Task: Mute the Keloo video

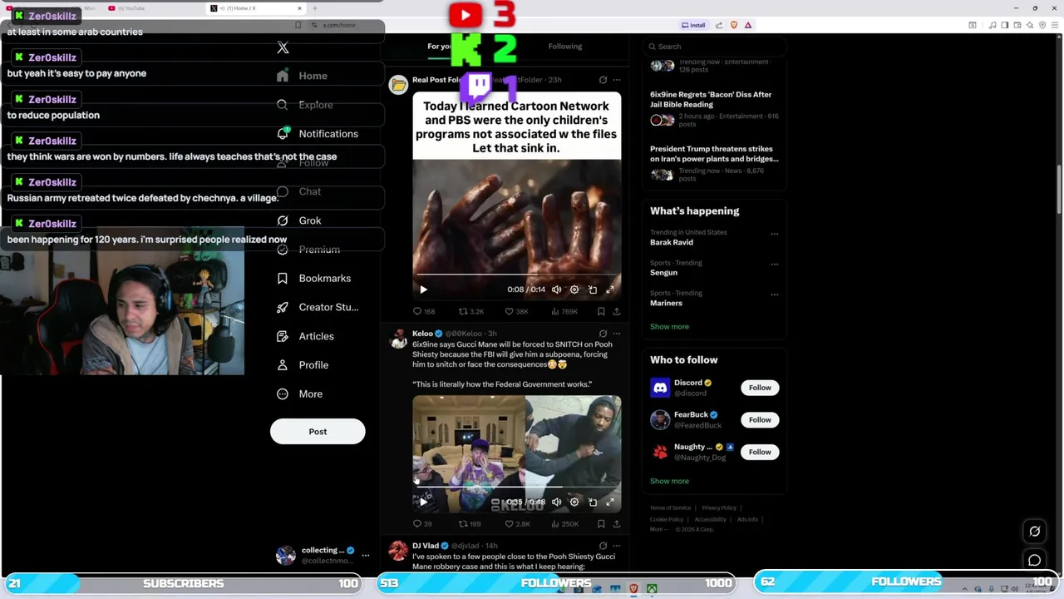Action: point(556,502)
